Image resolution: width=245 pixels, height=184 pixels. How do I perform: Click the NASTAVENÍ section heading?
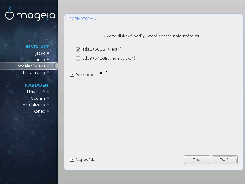[x=37, y=86]
